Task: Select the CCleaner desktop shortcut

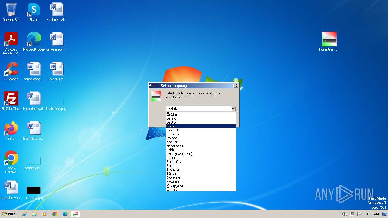Action: coord(11,71)
